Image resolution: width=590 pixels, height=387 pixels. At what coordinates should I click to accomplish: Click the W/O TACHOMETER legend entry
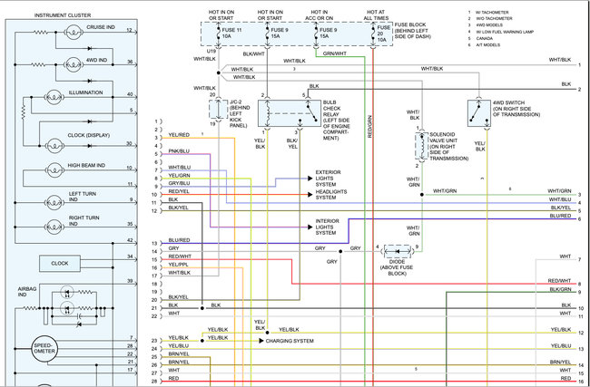pos(494,18)
